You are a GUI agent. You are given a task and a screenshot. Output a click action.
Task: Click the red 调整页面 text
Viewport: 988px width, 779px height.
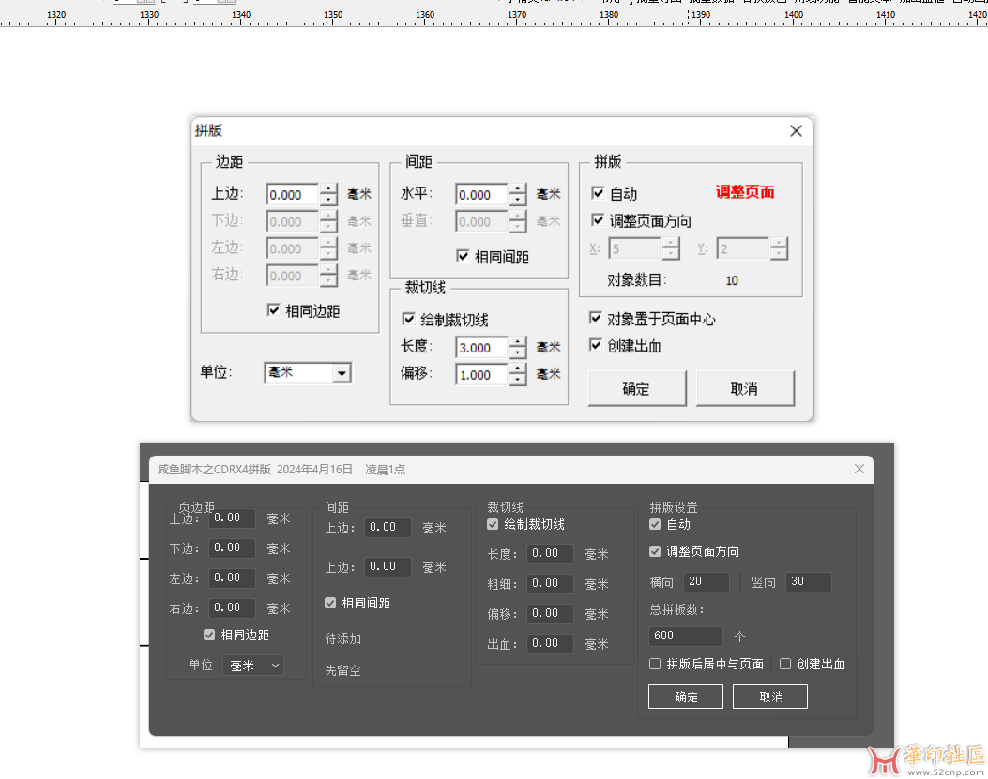pyautogui.click(x=745, y=192)
